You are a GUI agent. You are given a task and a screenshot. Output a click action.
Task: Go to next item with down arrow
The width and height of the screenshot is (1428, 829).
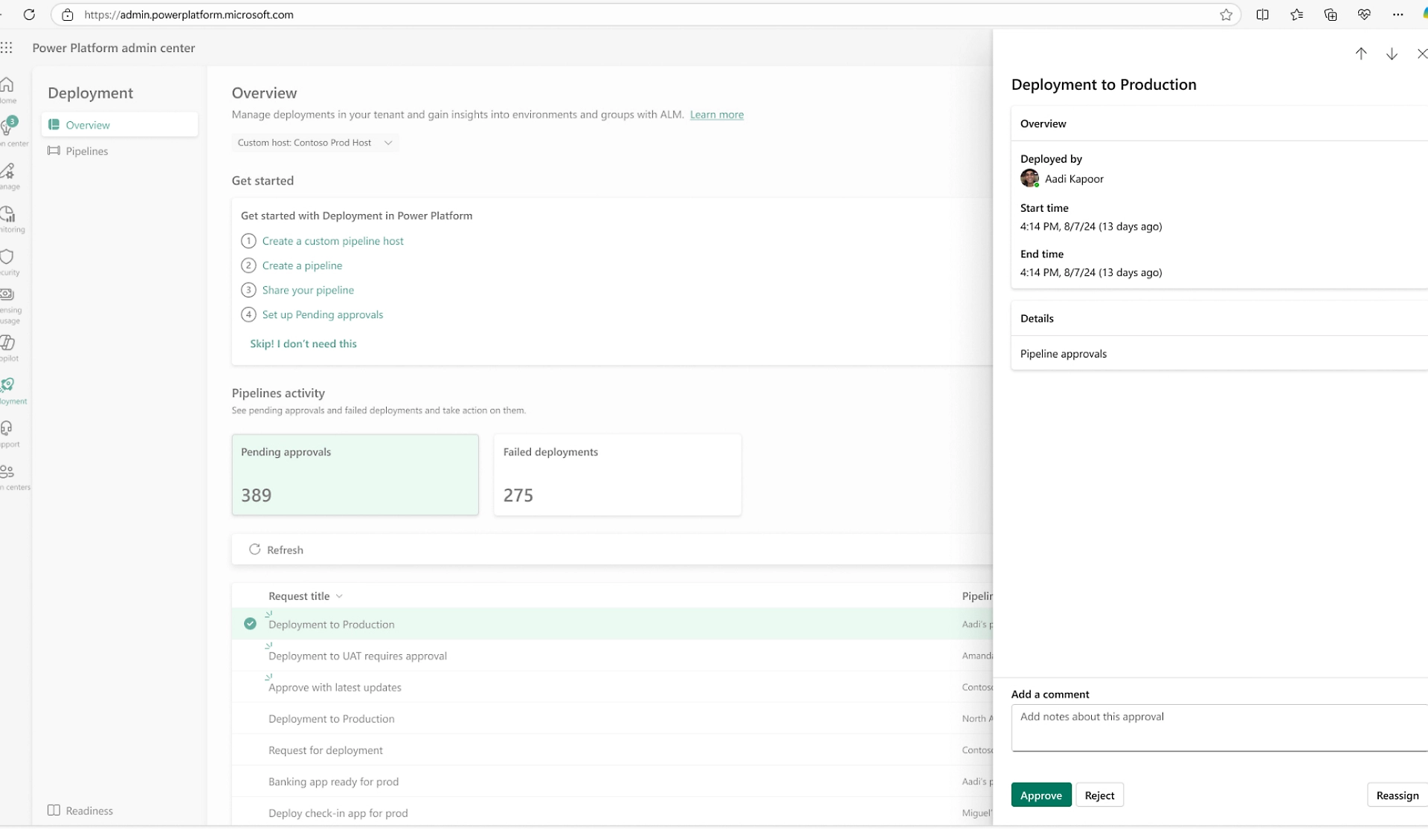click(x=1392, y=54)
